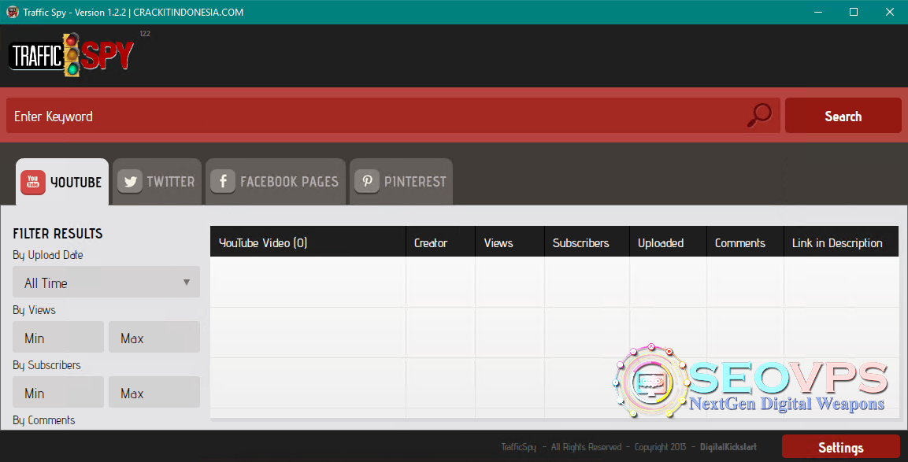The image size is (908, 462).
Task: Click the DigitalKickstart footer link
Action: click(x=728, y=447)
